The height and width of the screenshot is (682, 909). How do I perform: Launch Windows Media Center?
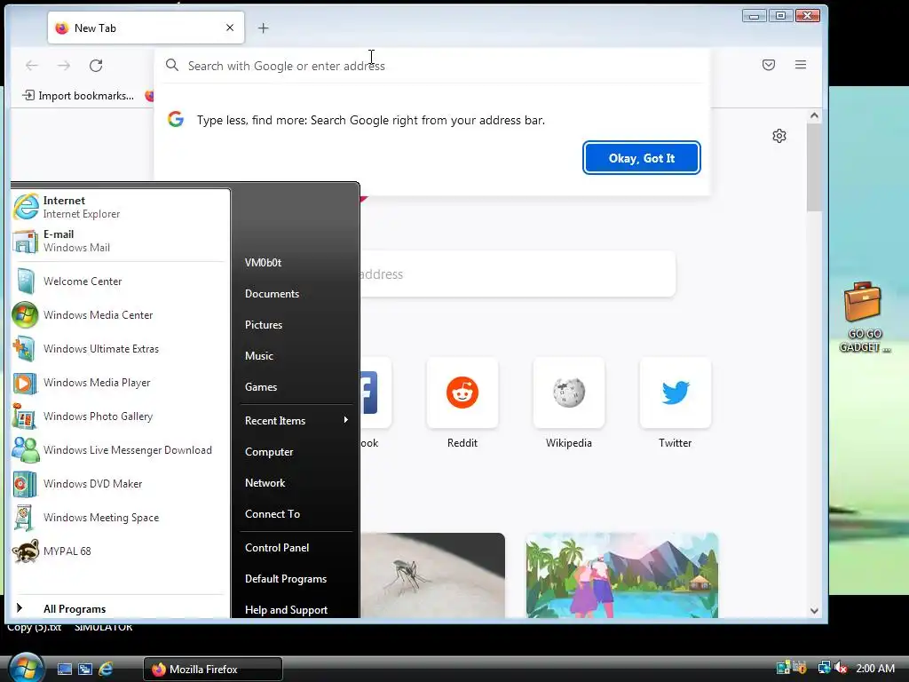click(x=119, y=315)
